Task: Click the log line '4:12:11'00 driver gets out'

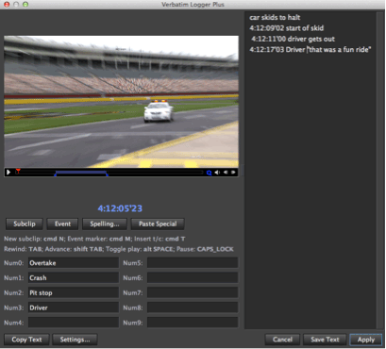Action: 293,39
